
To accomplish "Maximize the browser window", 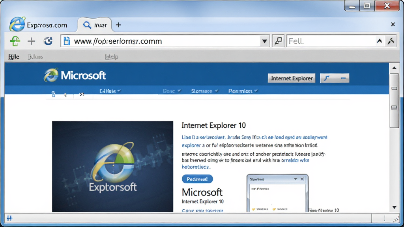I will tap(367, 6).
